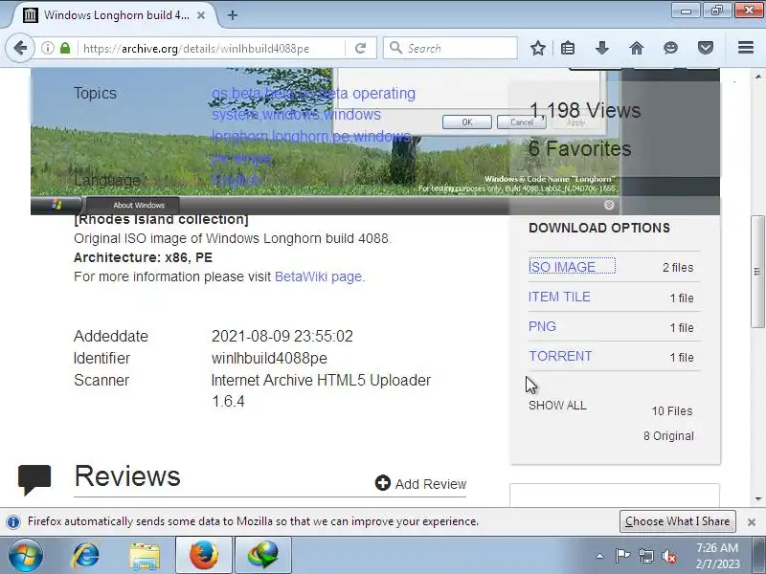This screenshot has width=766, height=574.
Task: Focus the Firefox Search box
Action: [450, 48]
